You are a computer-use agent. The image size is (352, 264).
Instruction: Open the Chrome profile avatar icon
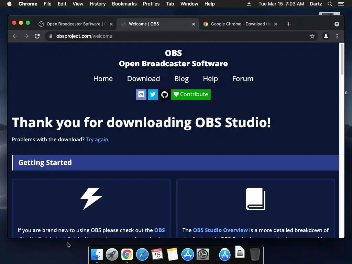(x=326, y=36)
